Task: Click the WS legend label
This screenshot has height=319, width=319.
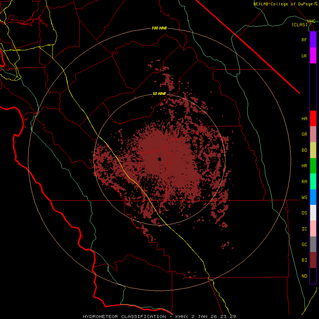Action: (304, 197)
